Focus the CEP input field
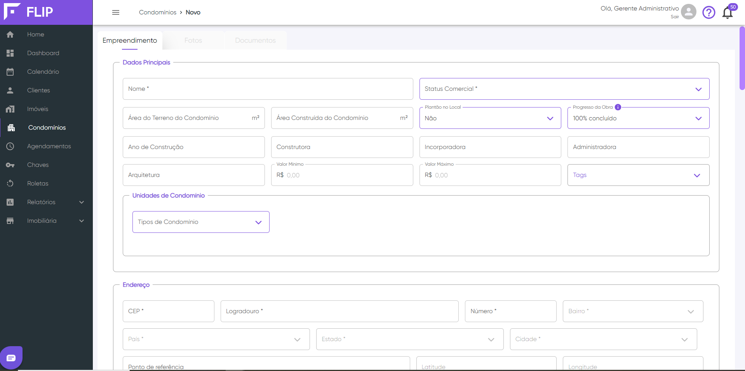The height and width of the screenshot is (371, 745). coord(168,311)
